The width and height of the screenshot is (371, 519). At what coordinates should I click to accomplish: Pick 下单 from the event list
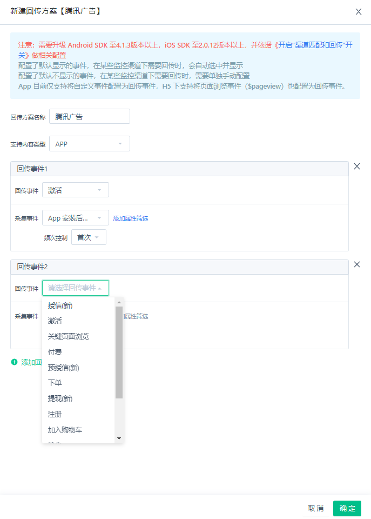click(78, 383)
